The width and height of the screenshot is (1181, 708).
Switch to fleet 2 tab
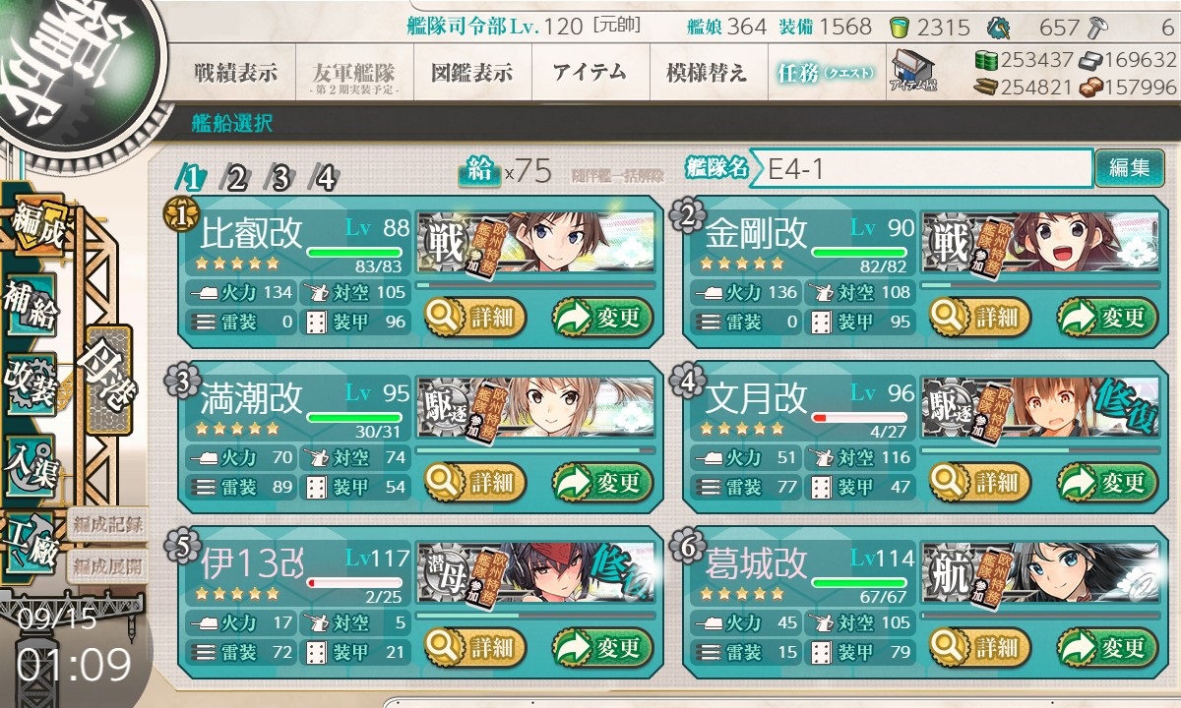coord(236,178)
